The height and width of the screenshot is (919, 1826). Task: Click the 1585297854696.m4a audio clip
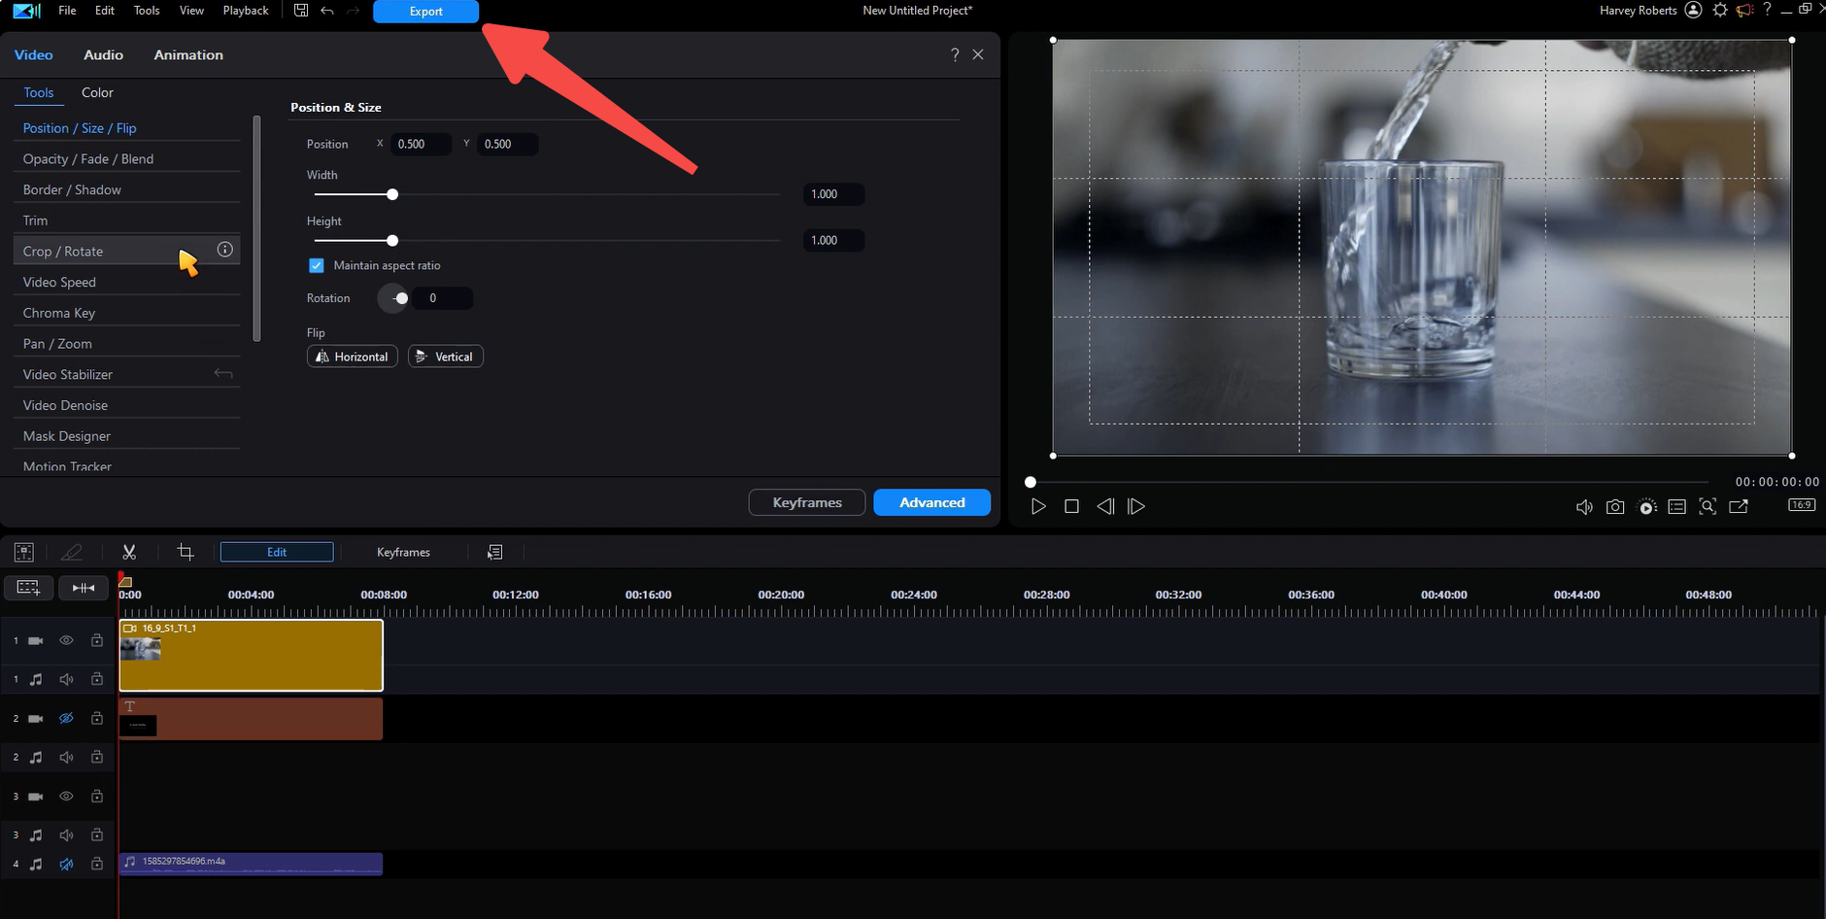251,863
